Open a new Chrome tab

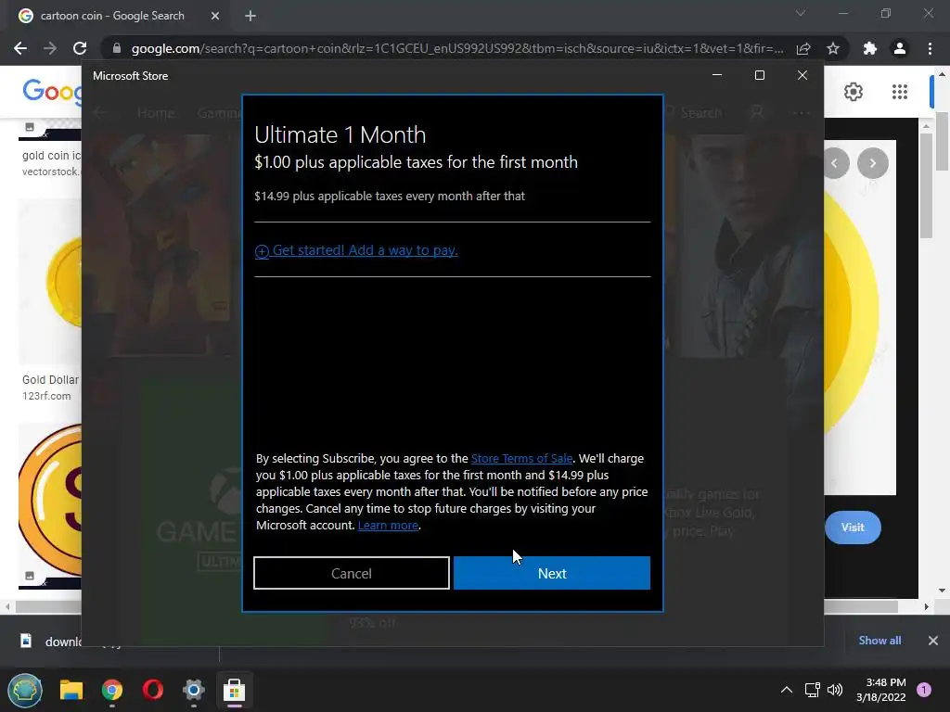[250, 16]
